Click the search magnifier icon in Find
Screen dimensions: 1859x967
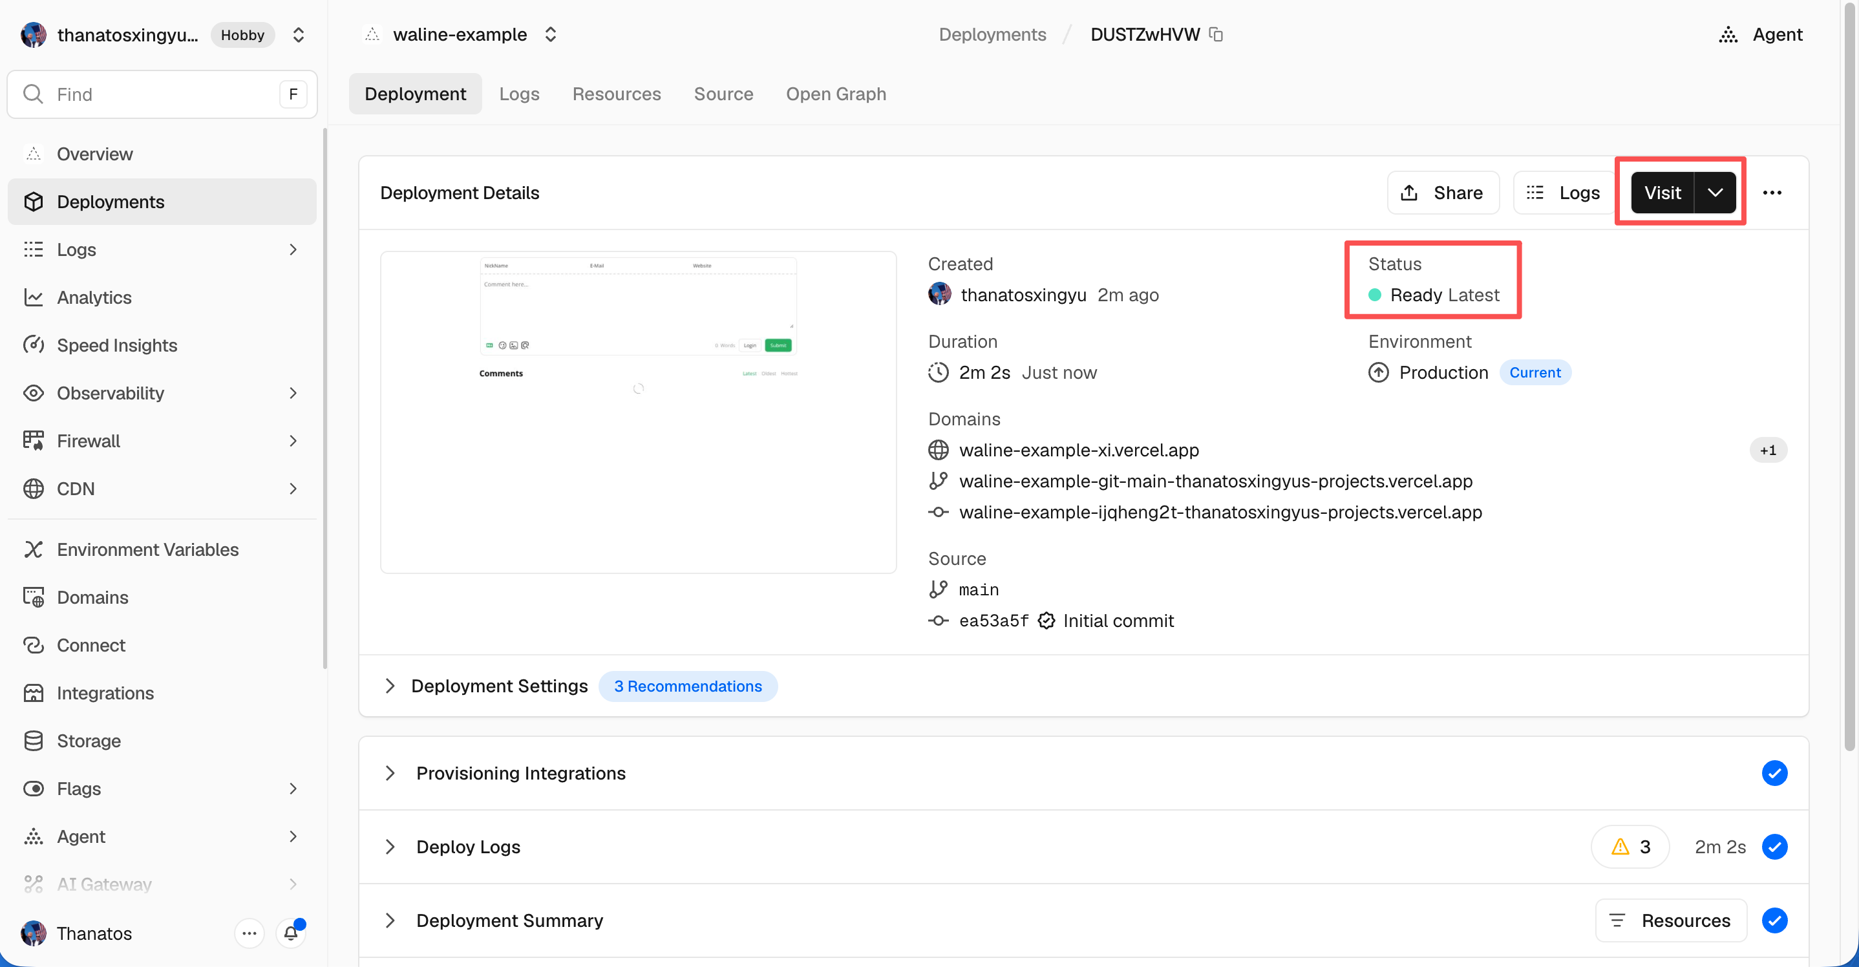pos(33,94)
